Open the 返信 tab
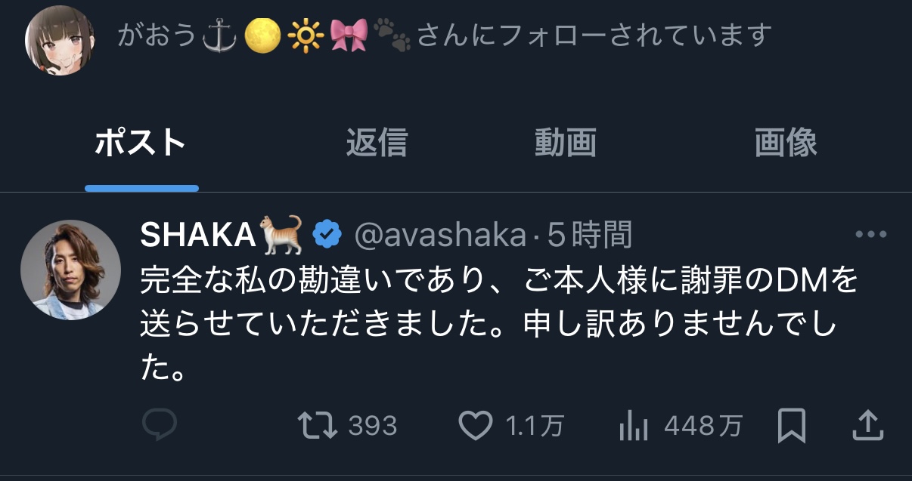Screen dimensions: 912x481 pos(377,143)
